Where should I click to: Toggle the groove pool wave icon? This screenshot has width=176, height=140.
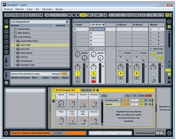6,83
